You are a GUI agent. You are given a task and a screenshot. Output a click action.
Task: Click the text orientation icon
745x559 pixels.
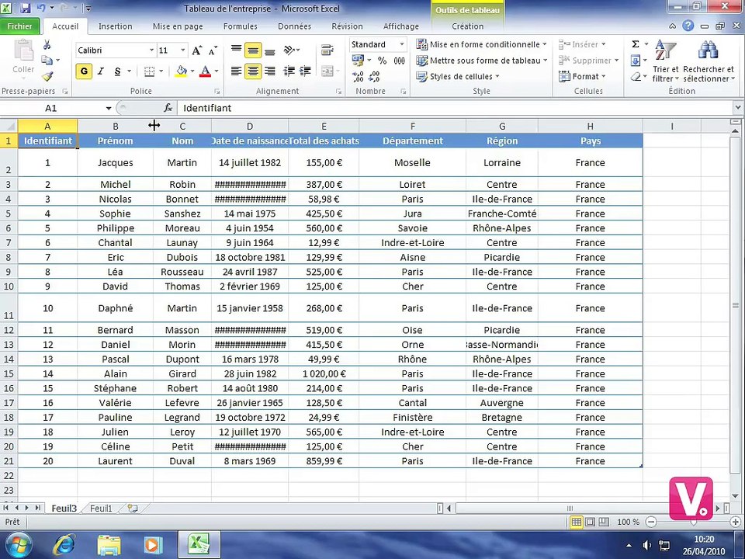click(289, 50)
